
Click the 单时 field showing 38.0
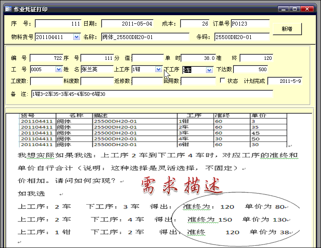(x=198, y=58)
